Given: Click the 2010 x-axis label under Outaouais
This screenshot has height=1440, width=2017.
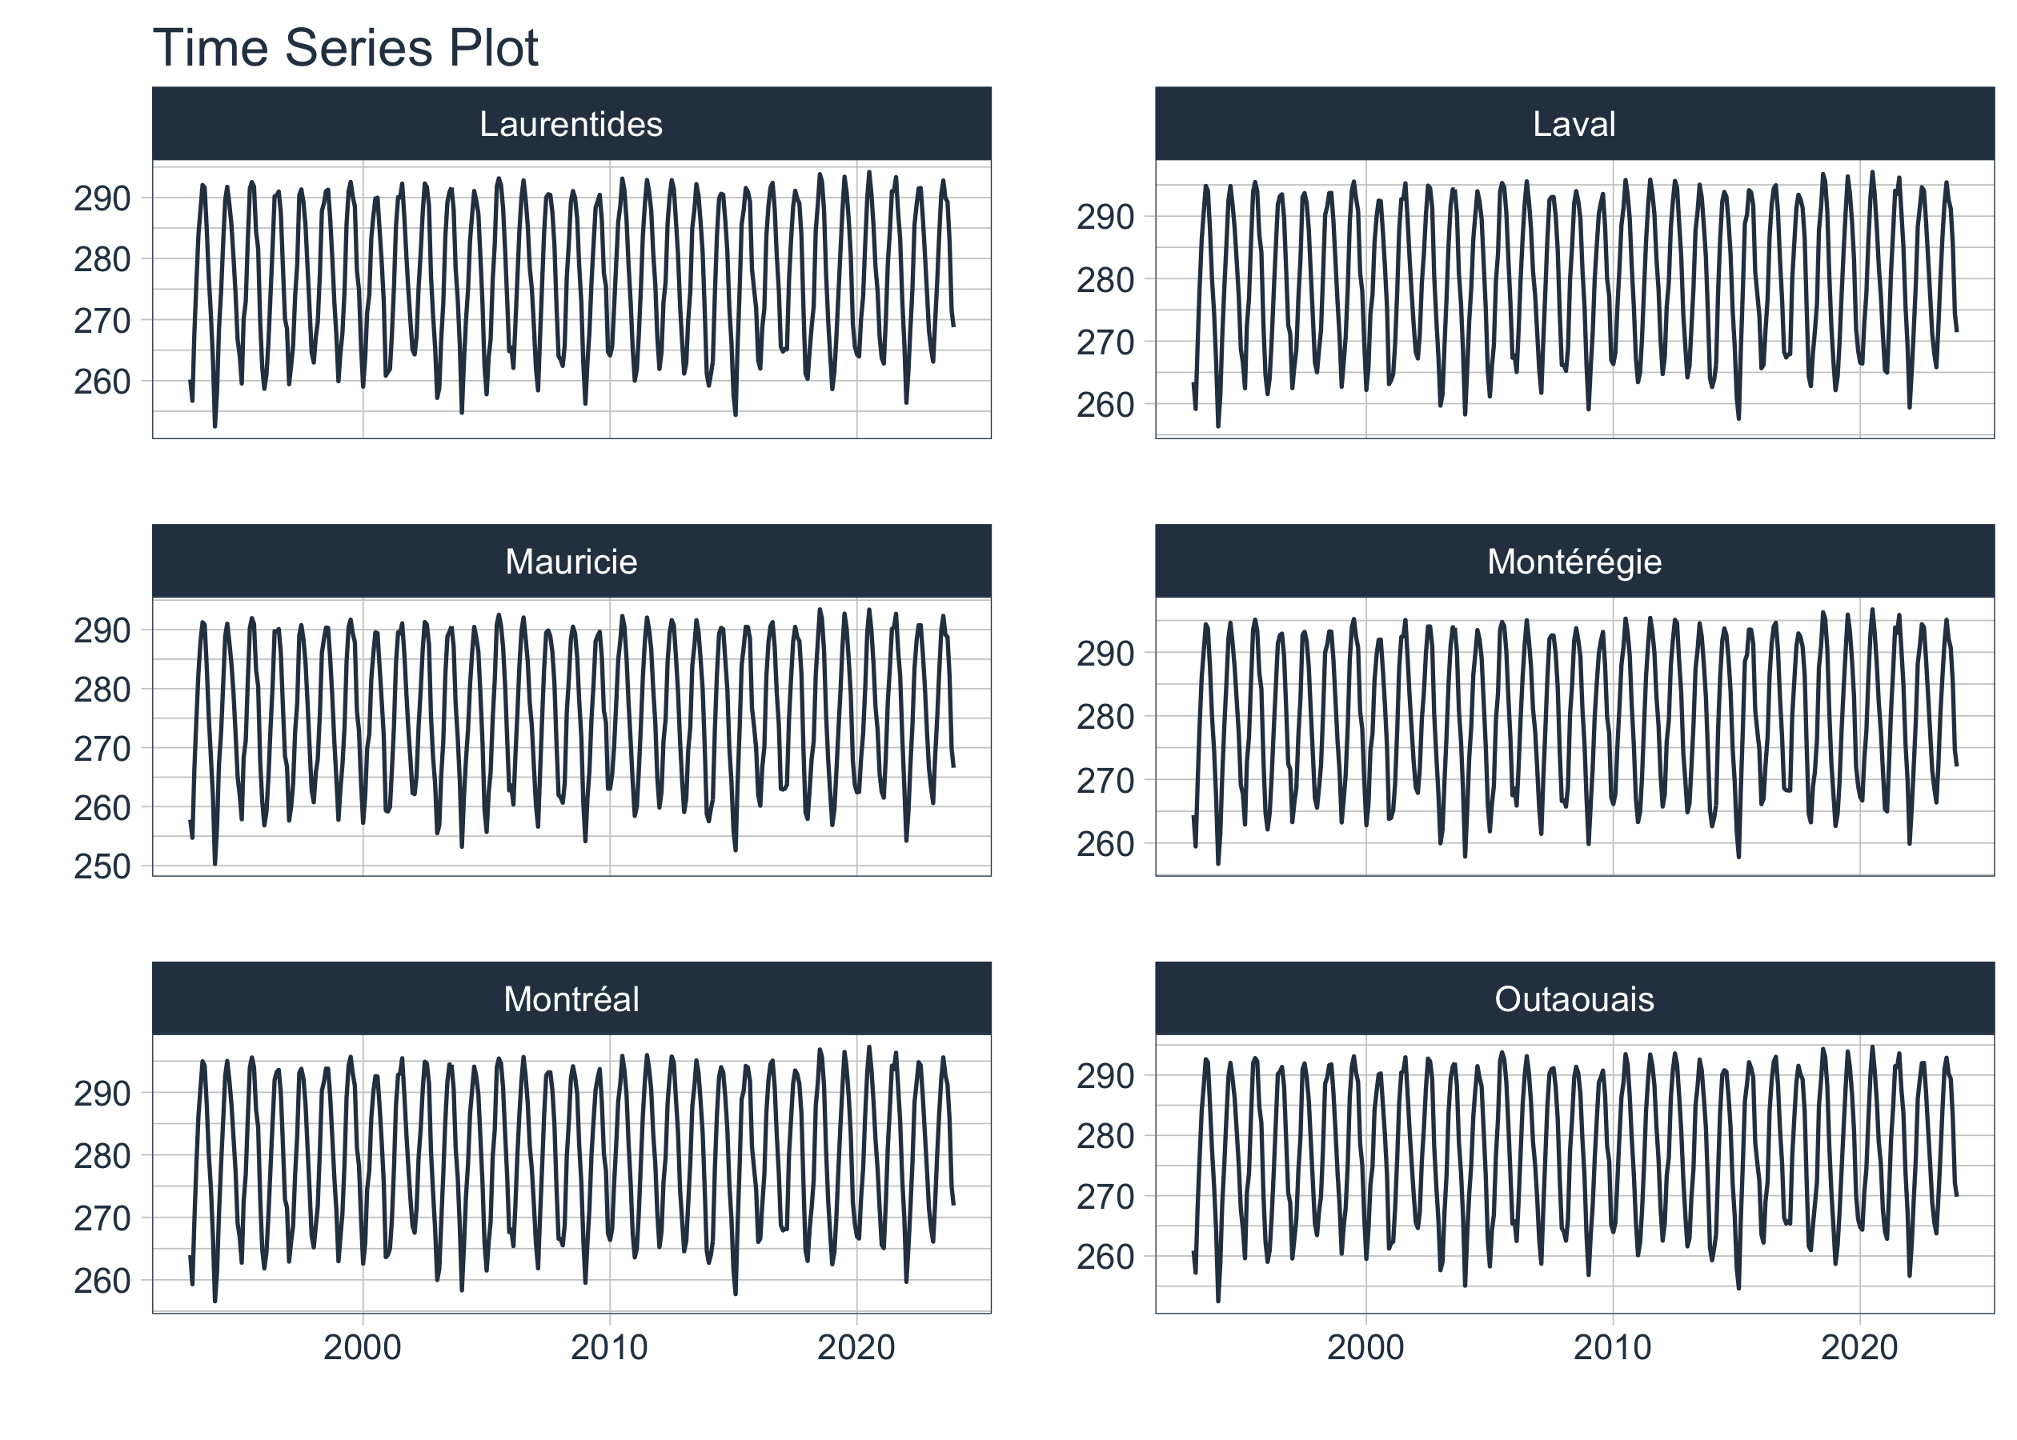Looking at the screenshot, I should 1613,1347.
